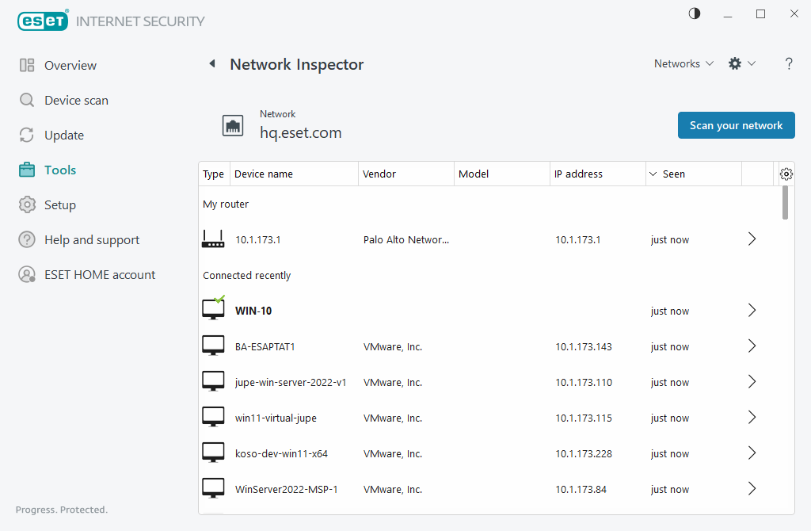Go back using the arrow beside Network Inspector
This screenshot has height=531, width=811.
tap(212, 63)
